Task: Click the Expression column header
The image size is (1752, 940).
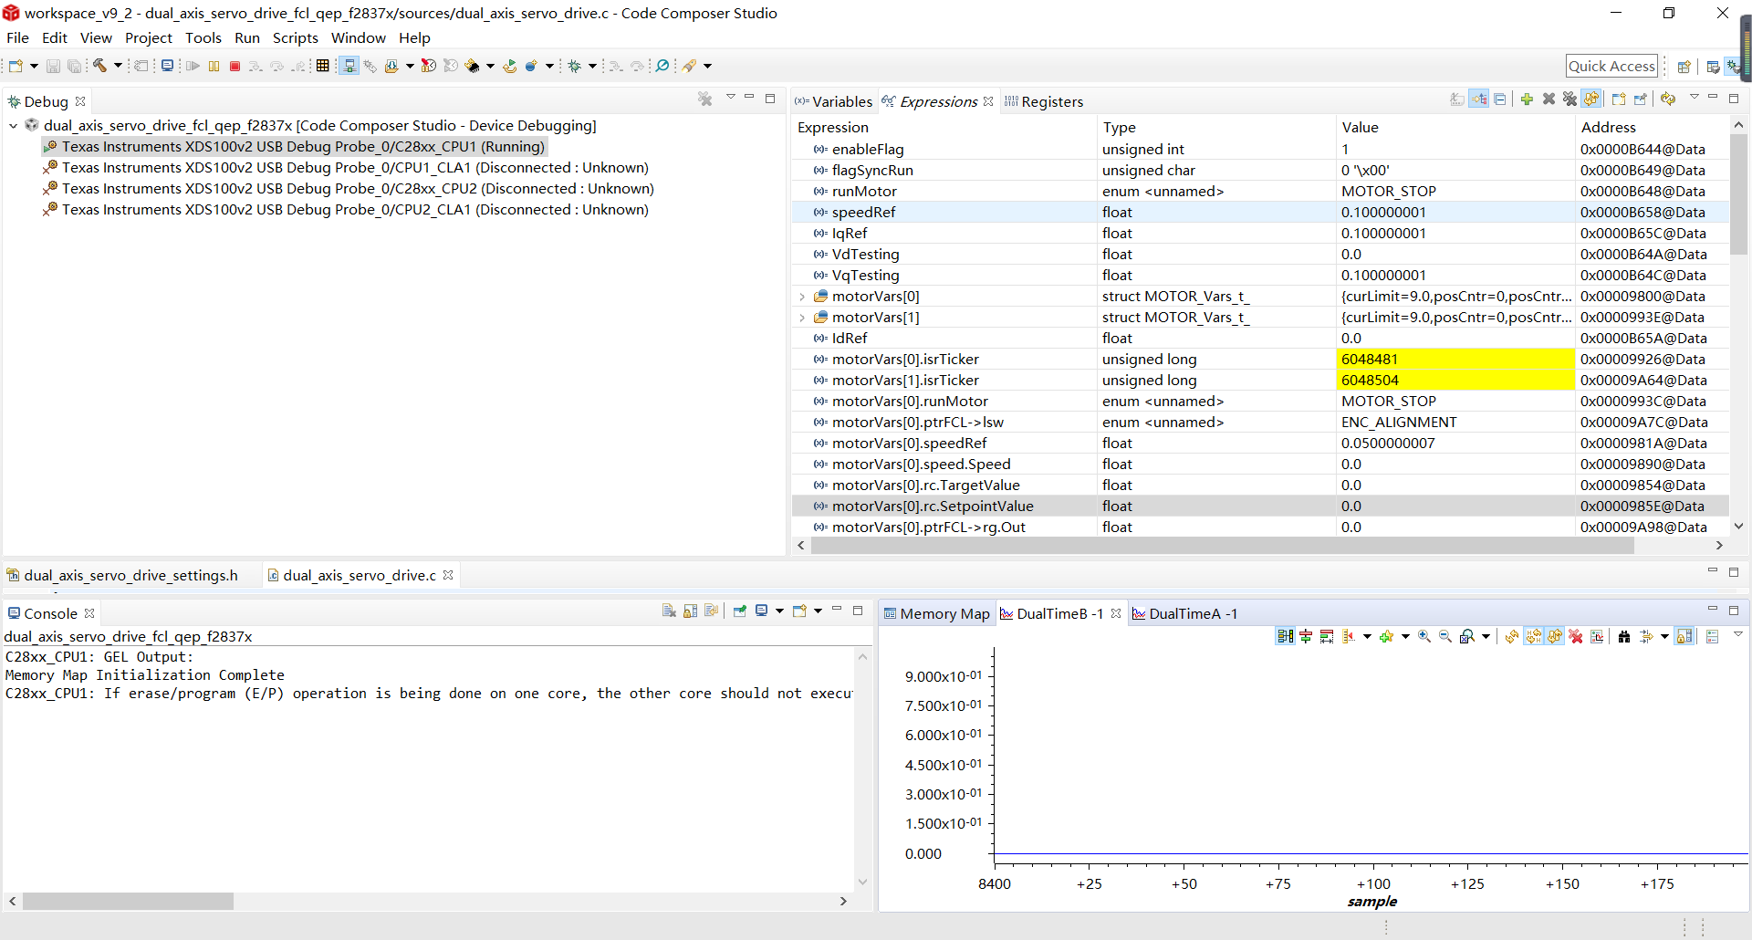Action: click(x=944, y=128)
